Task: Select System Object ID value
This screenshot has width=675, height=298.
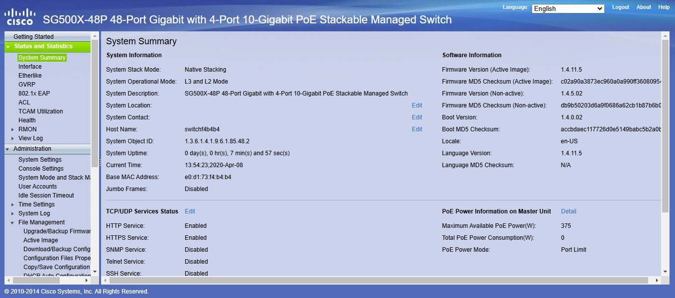Action: tap(217, 141)
